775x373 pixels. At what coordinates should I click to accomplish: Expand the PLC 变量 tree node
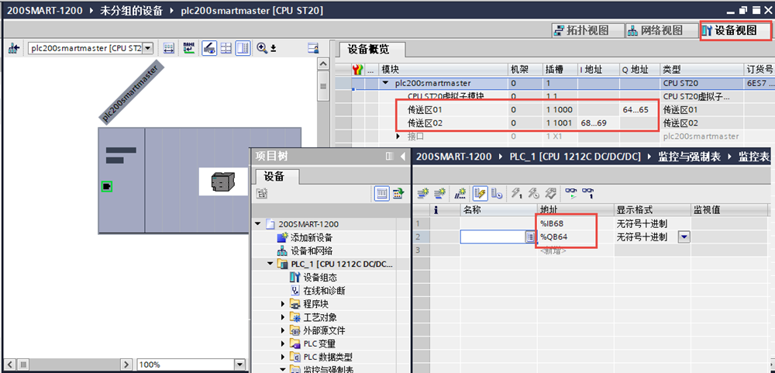coord(283,344)
